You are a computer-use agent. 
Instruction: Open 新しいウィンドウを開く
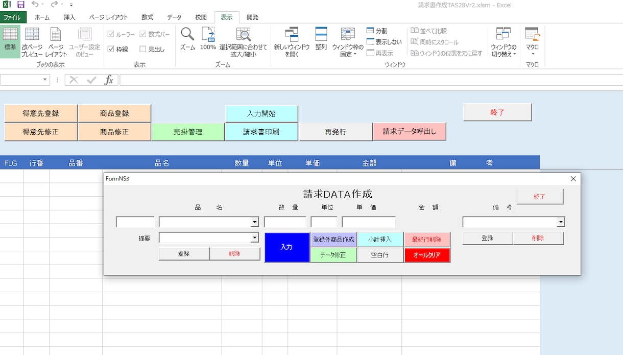(x=292, y=41)
